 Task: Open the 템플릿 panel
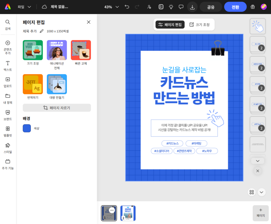8,132
